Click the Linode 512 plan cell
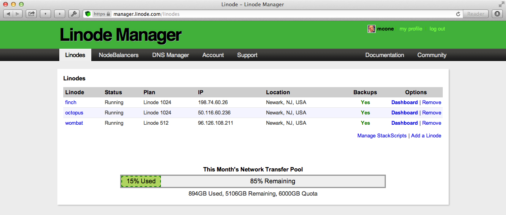The width and height of the screenshot is (506, 215). [x=156, y=123]
